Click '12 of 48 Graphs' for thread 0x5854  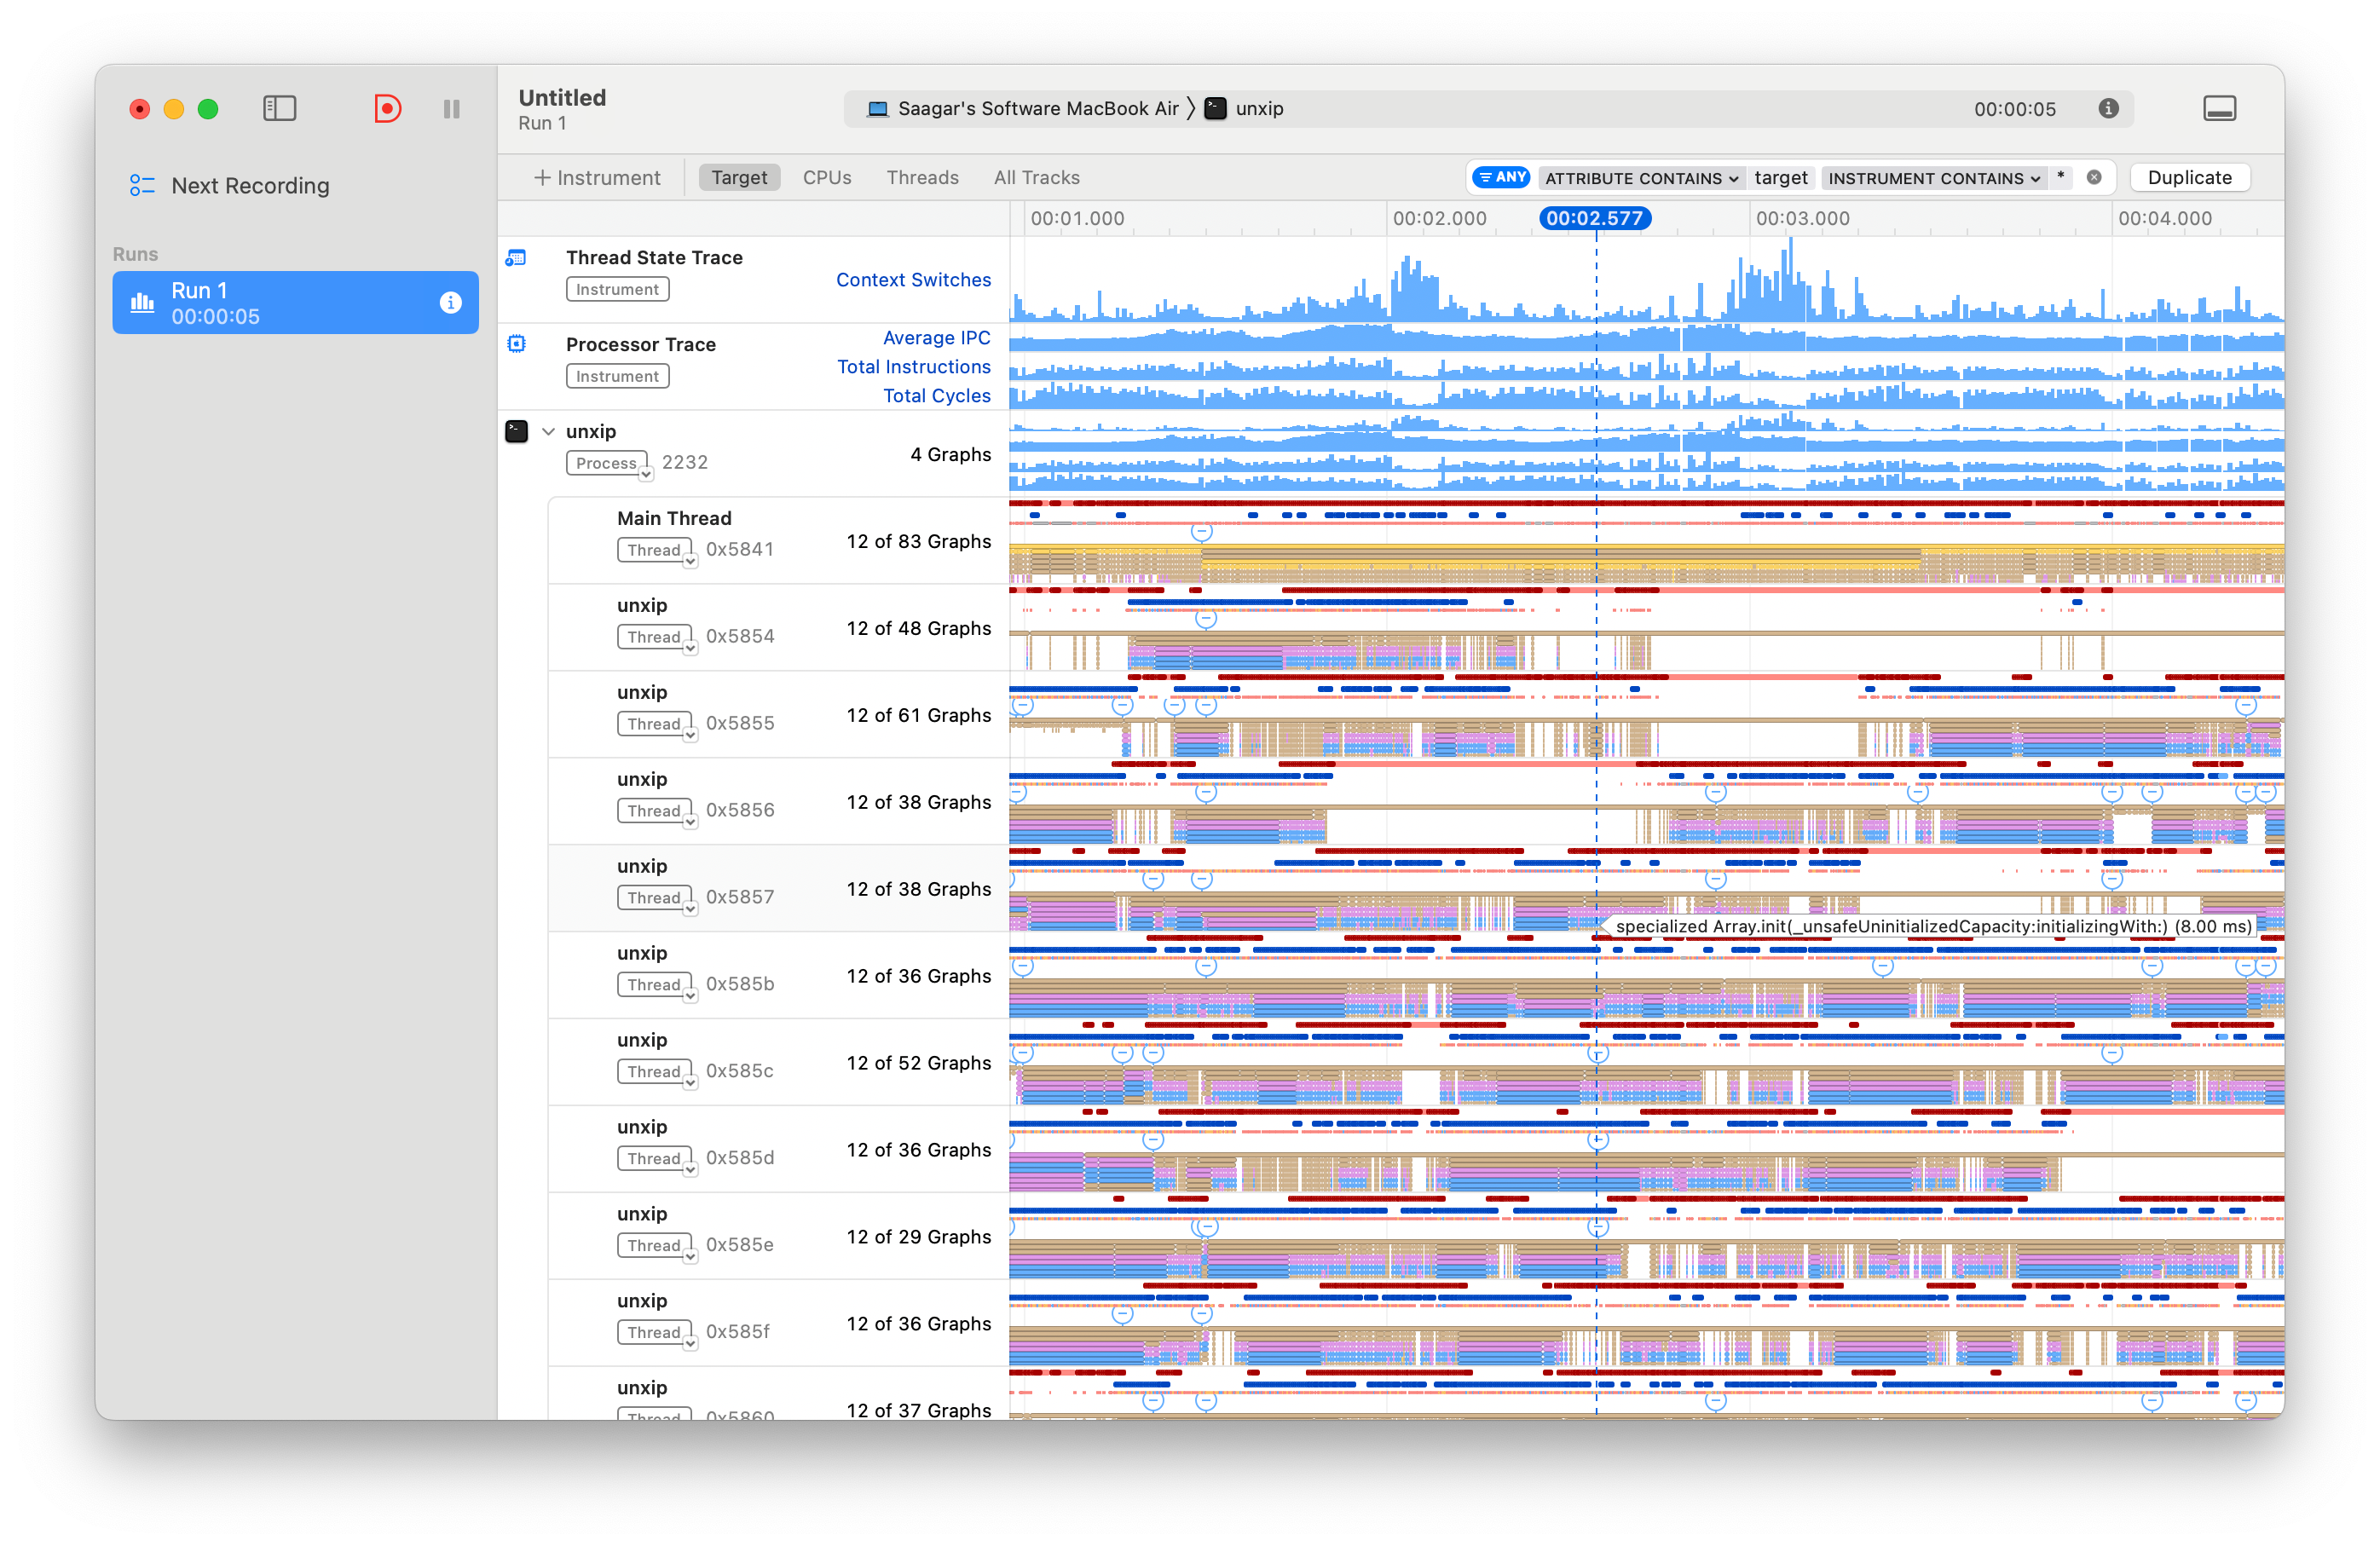918,628
